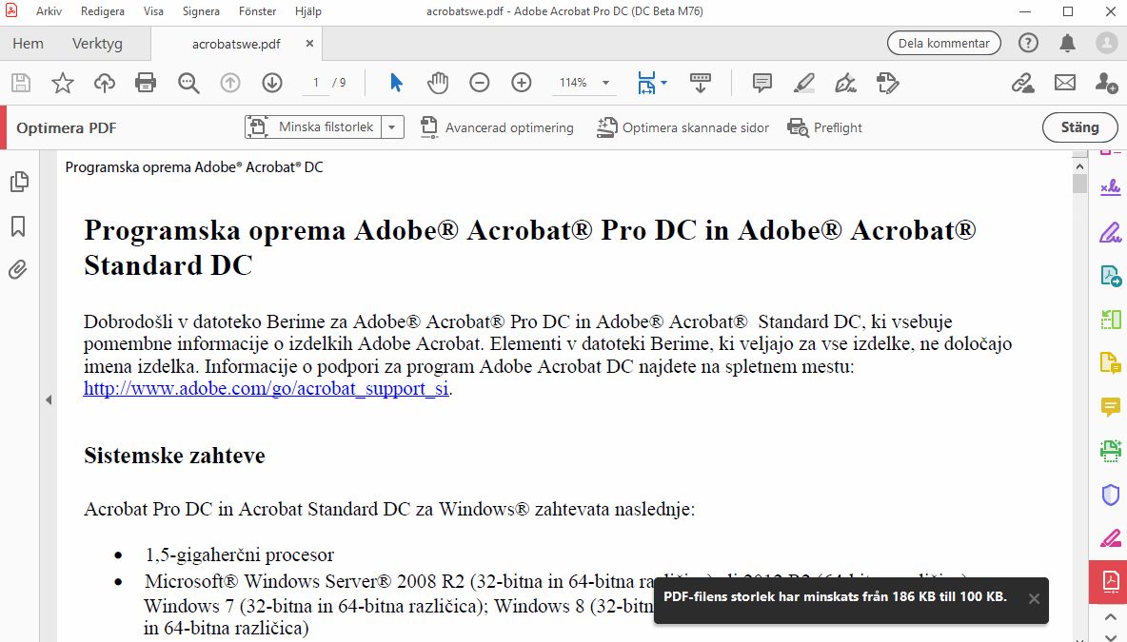Click the Save file icon

click(x=21, y=84)
